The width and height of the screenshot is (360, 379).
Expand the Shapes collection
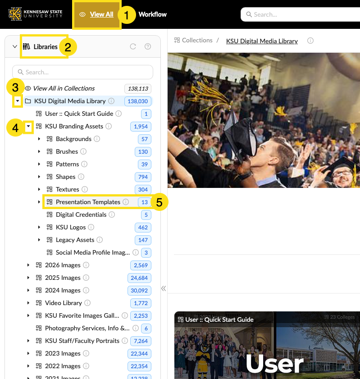pos(39,177)
